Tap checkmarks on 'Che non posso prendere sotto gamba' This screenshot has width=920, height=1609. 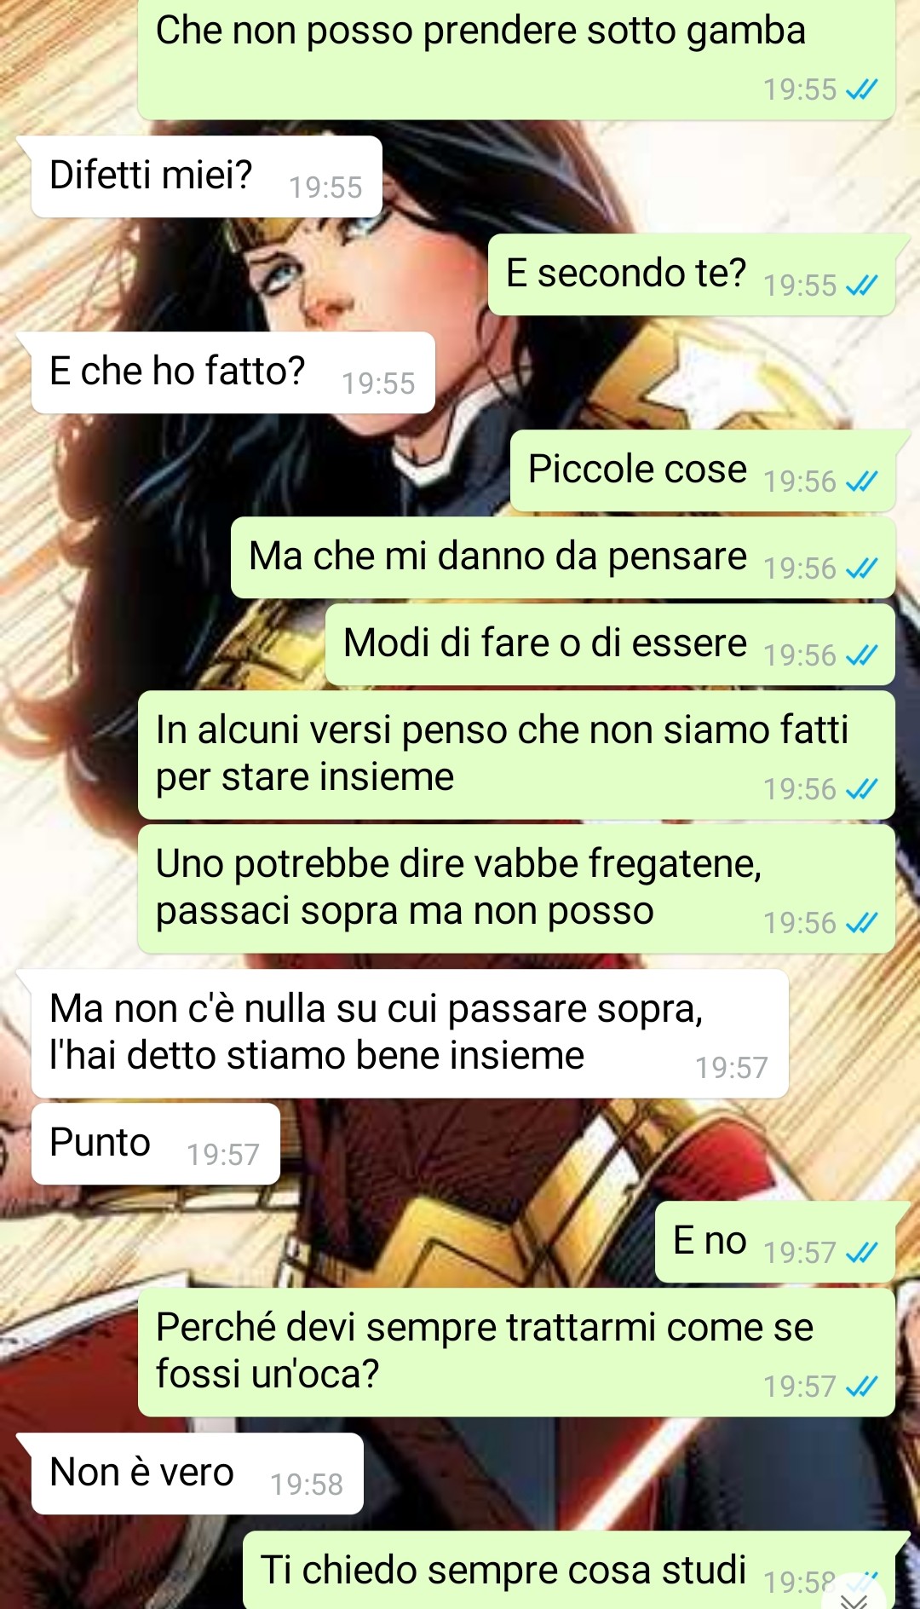click(x=861, y=89)
